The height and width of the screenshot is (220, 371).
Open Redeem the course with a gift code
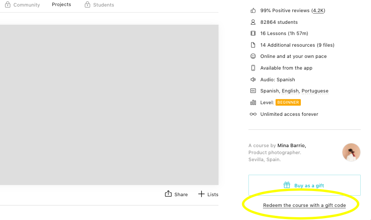coord(304,205)
